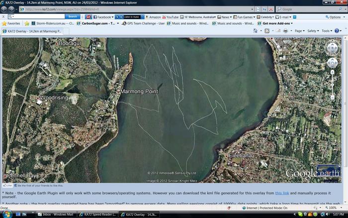Open the Tools dropdown menu
Screen dimensions: 348x218
[327, 31]
